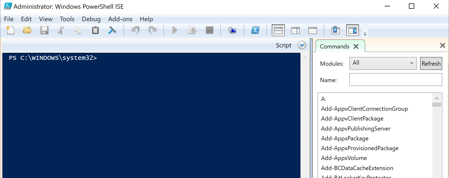Click the Paste clipboard icon
Viewport: 449px width, 178px height.
[95, 30]
